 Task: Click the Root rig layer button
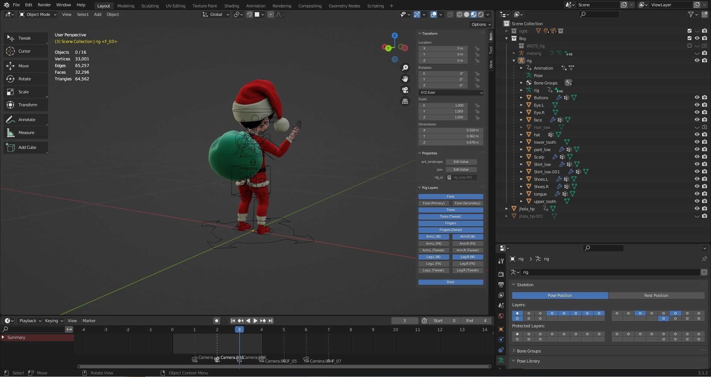(x=451, y=282)
